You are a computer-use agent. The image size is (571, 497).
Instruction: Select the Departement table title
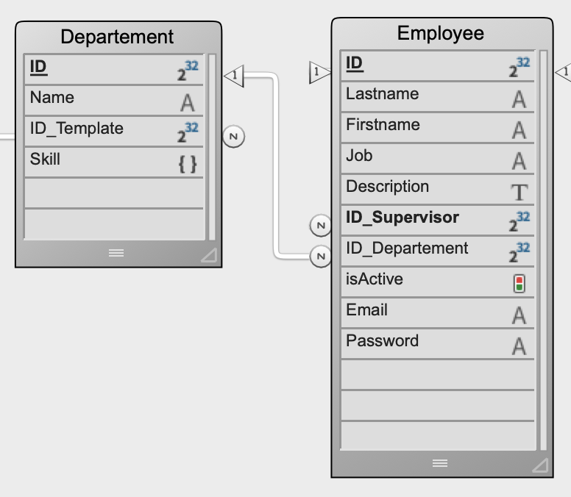[x=117, y=37]
